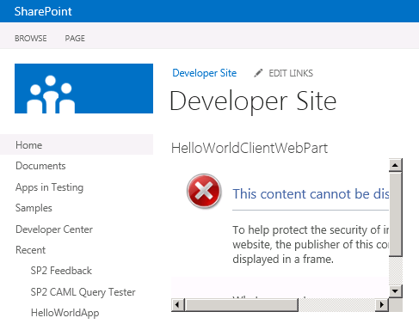Open the BROWSE ribbon tab

(x=31, y=39)
